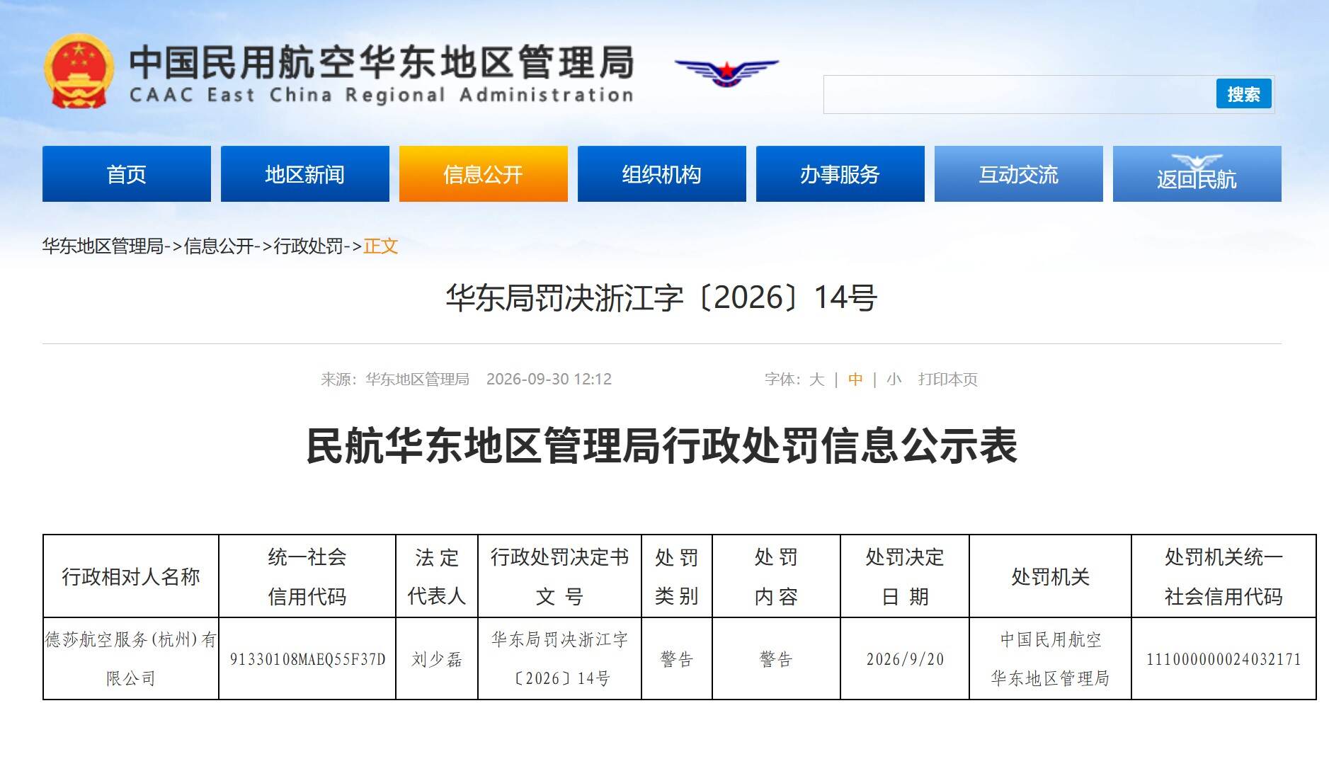This screenshot has width=1329, height=759.
Task: Follow the 华东地区管理局 breadcrumb link
Action: point(103,246)
